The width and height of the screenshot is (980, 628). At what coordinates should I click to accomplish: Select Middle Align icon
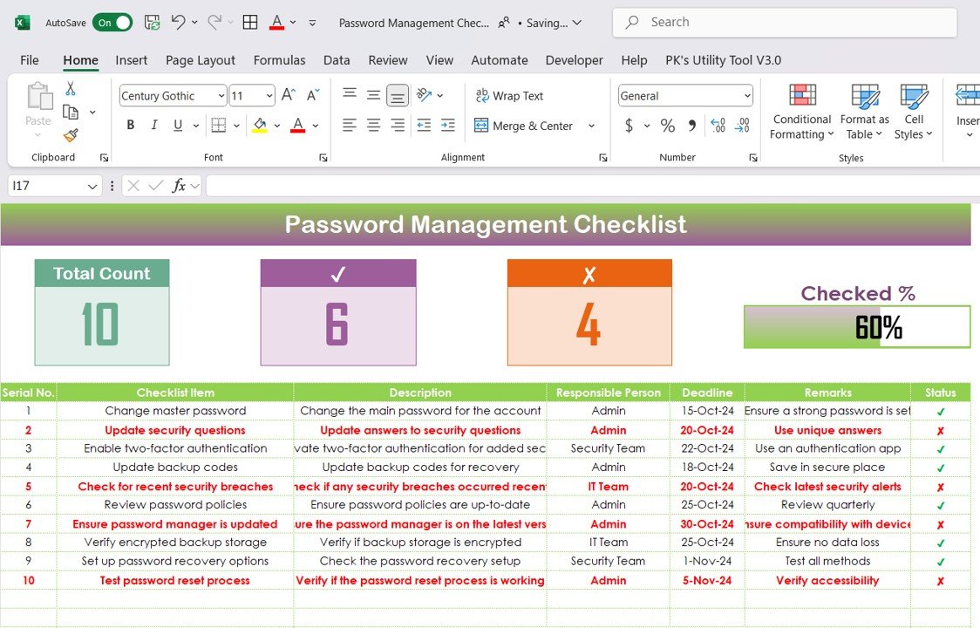pos(373,95)
